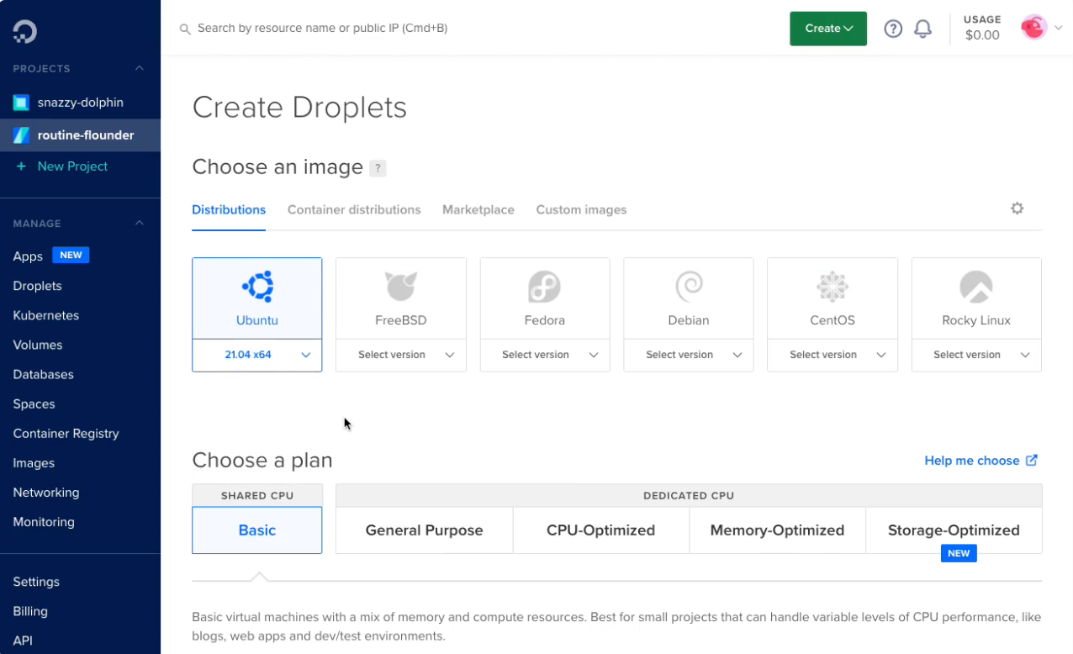Image resolution: width=1073 pixels, height=654 pixels.
Task: Select the CPU-Optimized plan
Action: click(601, 530)
